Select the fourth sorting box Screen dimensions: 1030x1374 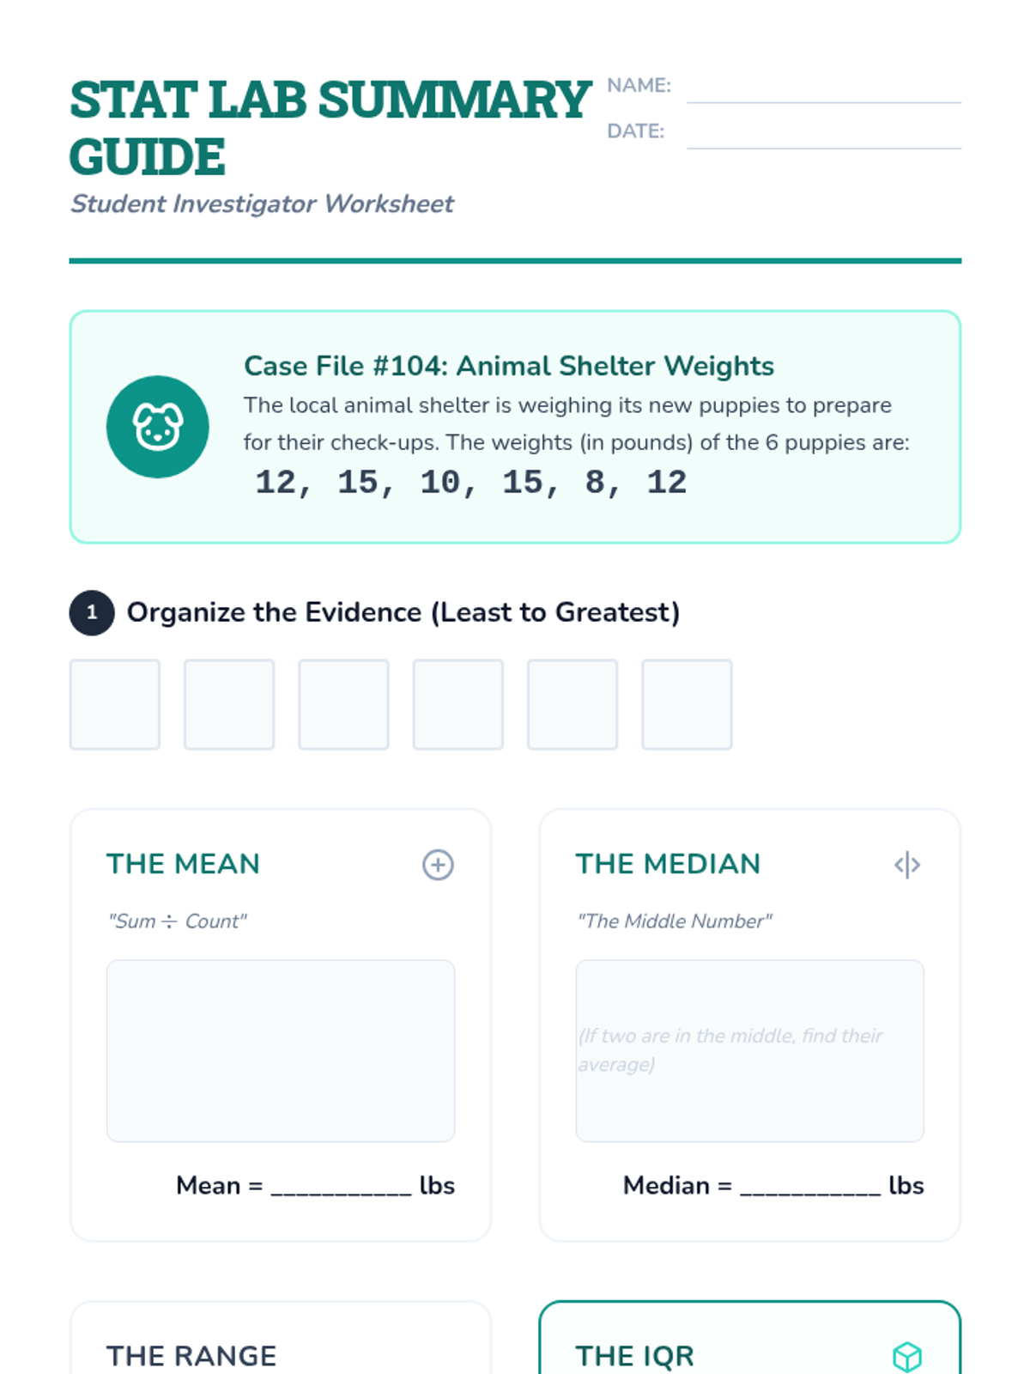(457, 704)
